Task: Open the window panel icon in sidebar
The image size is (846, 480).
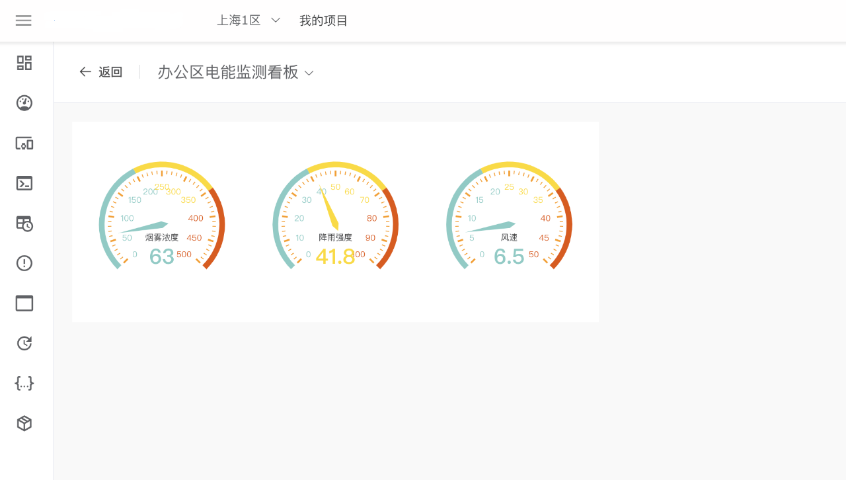Action: click(x=24, y=303)
